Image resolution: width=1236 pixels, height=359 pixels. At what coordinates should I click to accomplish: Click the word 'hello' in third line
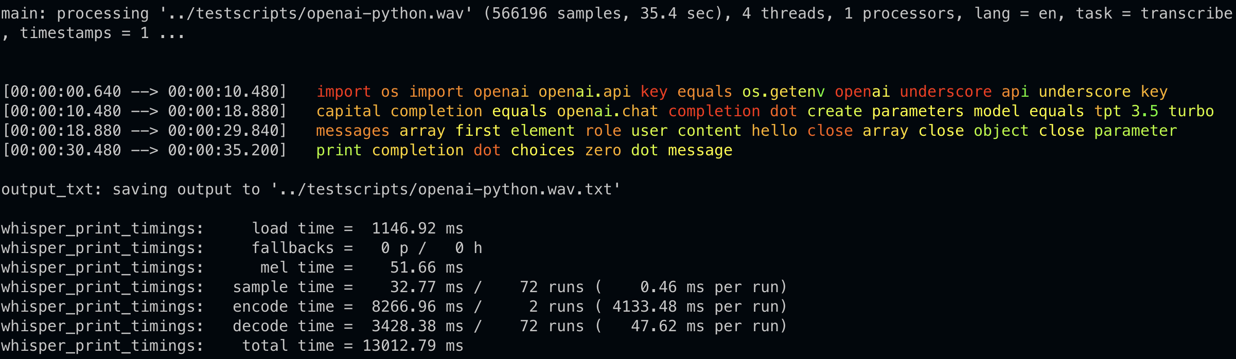click(x=774, y=131)
